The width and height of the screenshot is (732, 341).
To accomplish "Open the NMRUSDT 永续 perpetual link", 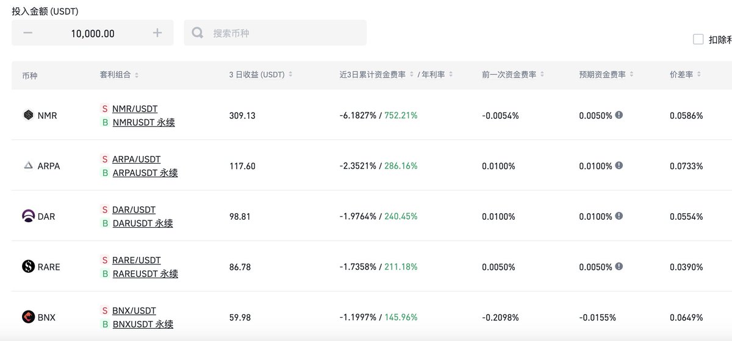I will pos(143,122).
